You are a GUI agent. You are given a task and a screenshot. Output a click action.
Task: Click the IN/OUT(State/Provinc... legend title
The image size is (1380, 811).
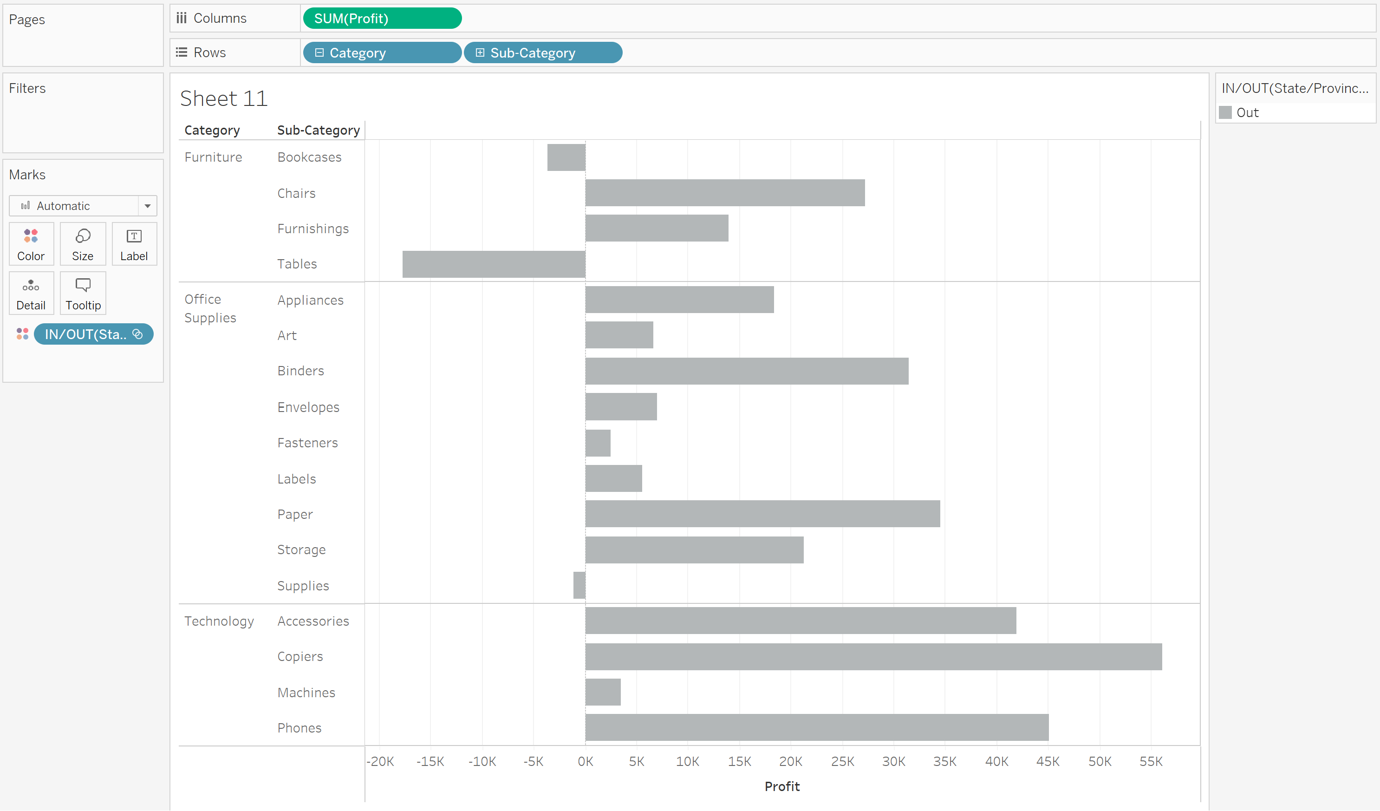[1295, 88]
